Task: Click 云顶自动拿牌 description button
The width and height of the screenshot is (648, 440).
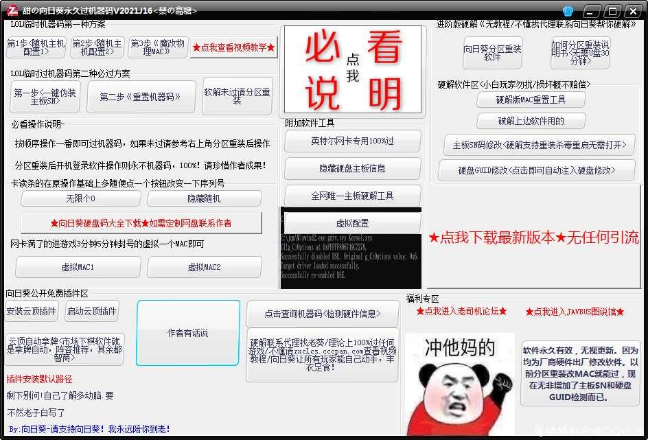Action: tap(65, 349)
